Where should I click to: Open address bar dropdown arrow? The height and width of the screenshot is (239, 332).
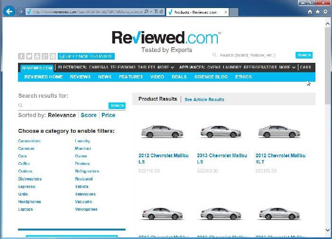[x=151, y=12]
